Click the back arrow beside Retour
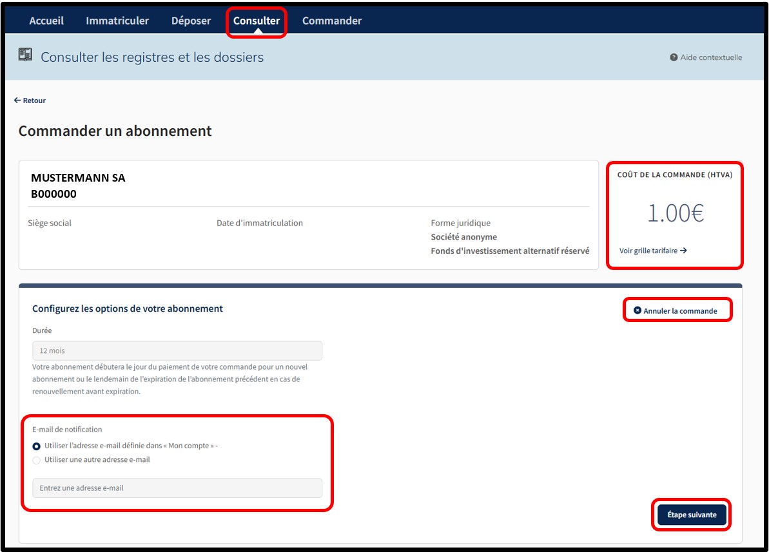Screen dimensions: 769x552 (x=17, y=100)
